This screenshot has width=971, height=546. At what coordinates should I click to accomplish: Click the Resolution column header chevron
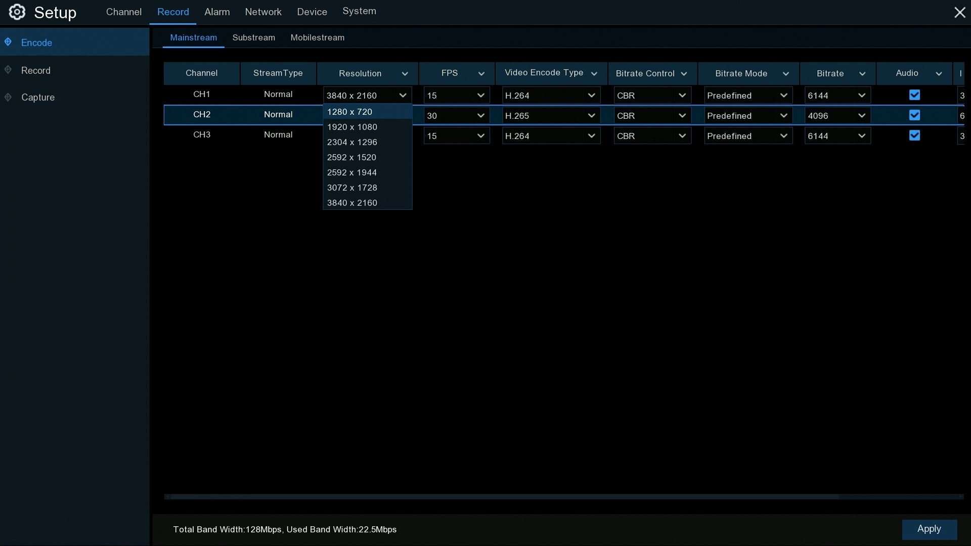(405, 74)
